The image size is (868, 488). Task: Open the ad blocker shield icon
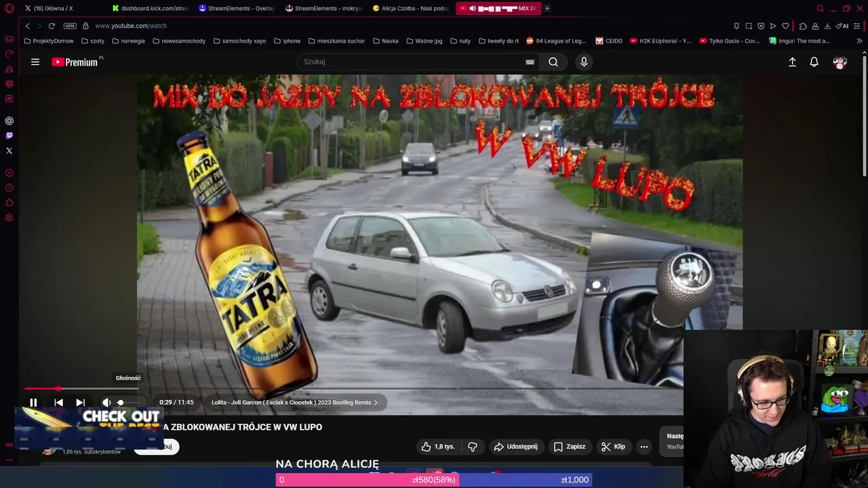761,26
